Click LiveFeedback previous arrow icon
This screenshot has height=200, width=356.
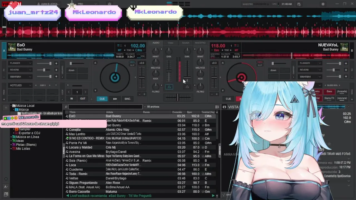[67, 196]
